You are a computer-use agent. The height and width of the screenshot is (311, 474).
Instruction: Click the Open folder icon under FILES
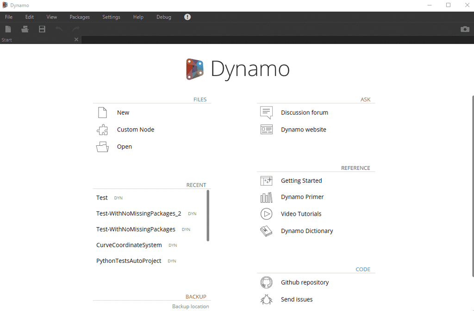click(102, 147)
